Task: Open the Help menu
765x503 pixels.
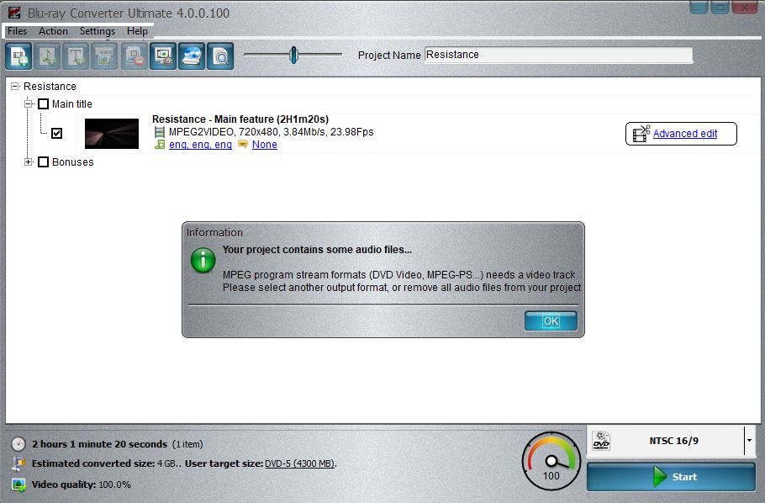Action: [x=137, y=31]
